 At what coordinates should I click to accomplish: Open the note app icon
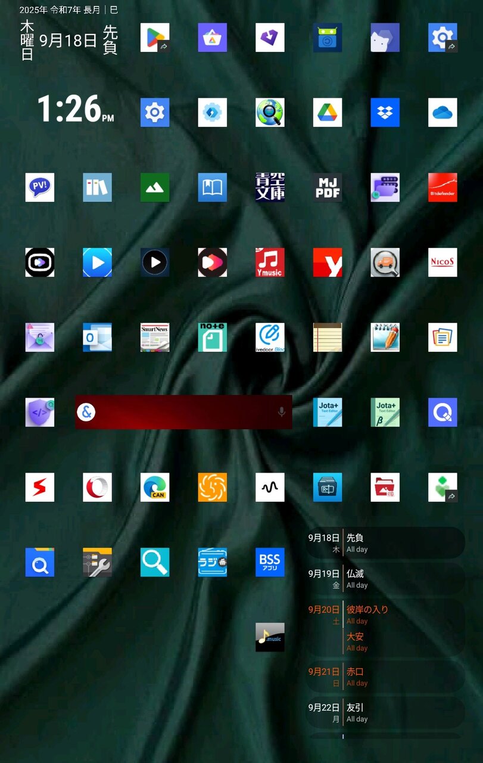(213, 337)
